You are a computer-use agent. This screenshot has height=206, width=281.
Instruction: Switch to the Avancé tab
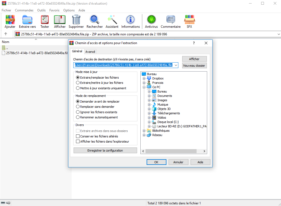[x=90, y=51]
